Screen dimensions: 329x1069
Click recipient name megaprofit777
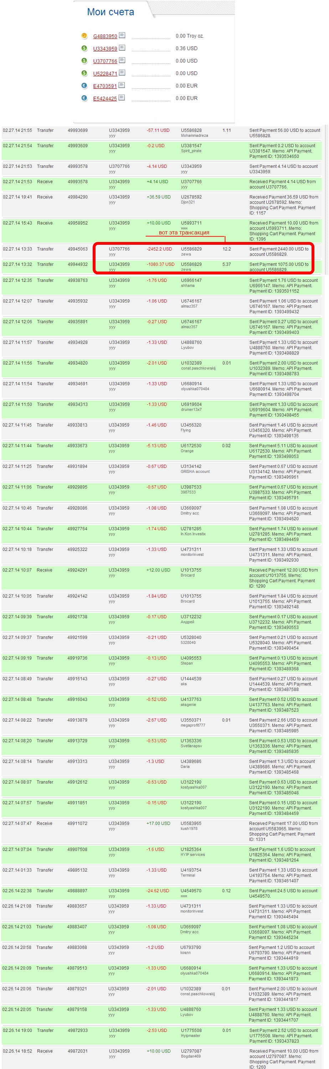(192, 725)
